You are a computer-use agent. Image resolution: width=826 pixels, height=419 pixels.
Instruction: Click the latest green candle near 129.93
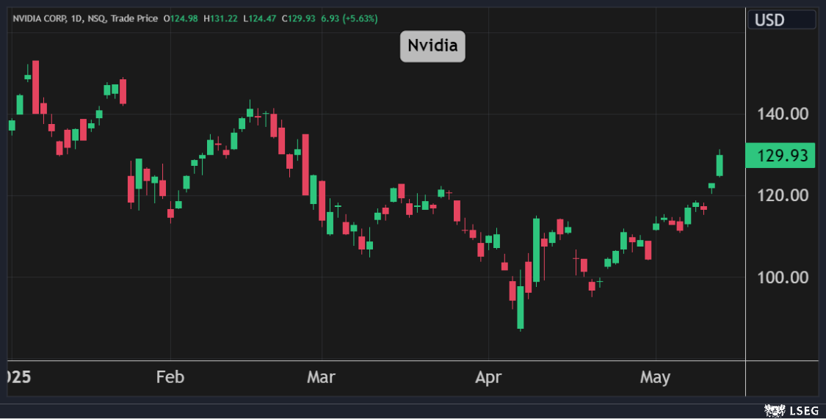[x=720, y=165]
